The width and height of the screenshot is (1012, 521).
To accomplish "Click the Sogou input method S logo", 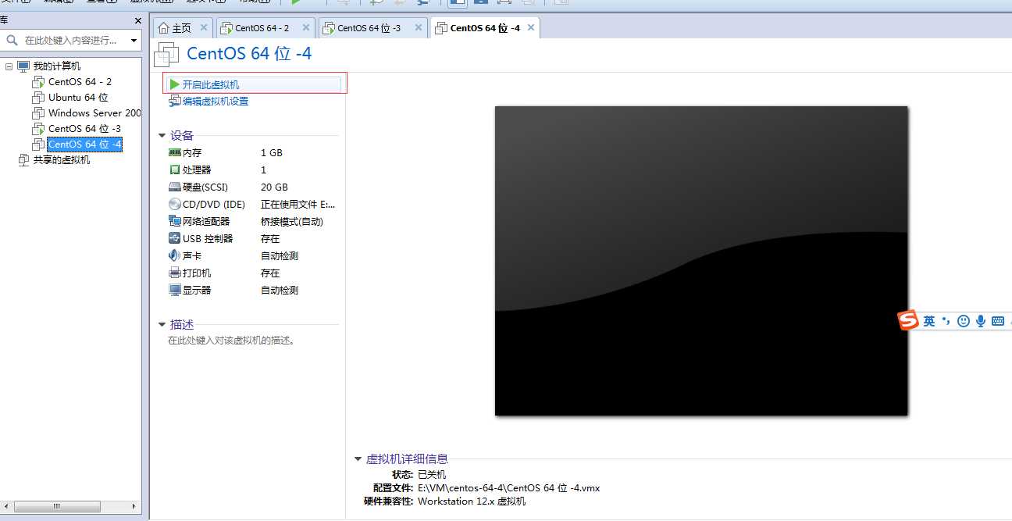I will pos(907,320).
